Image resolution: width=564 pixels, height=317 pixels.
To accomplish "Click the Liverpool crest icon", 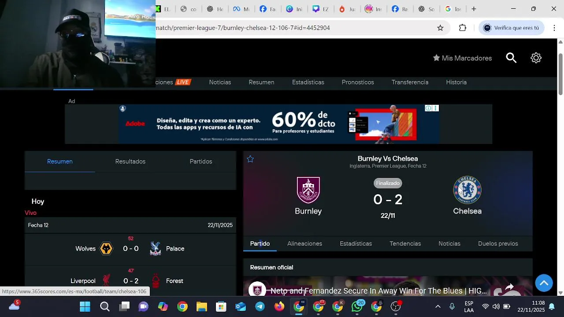I will (106, 280).
